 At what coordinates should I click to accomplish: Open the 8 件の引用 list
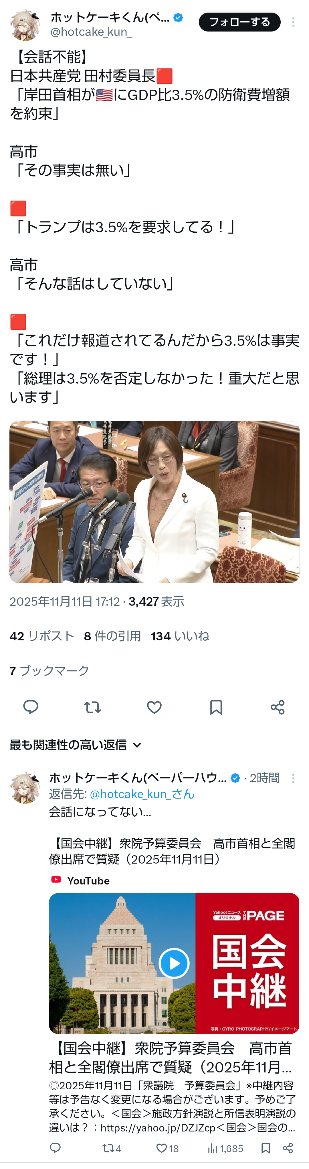point(112,636)
